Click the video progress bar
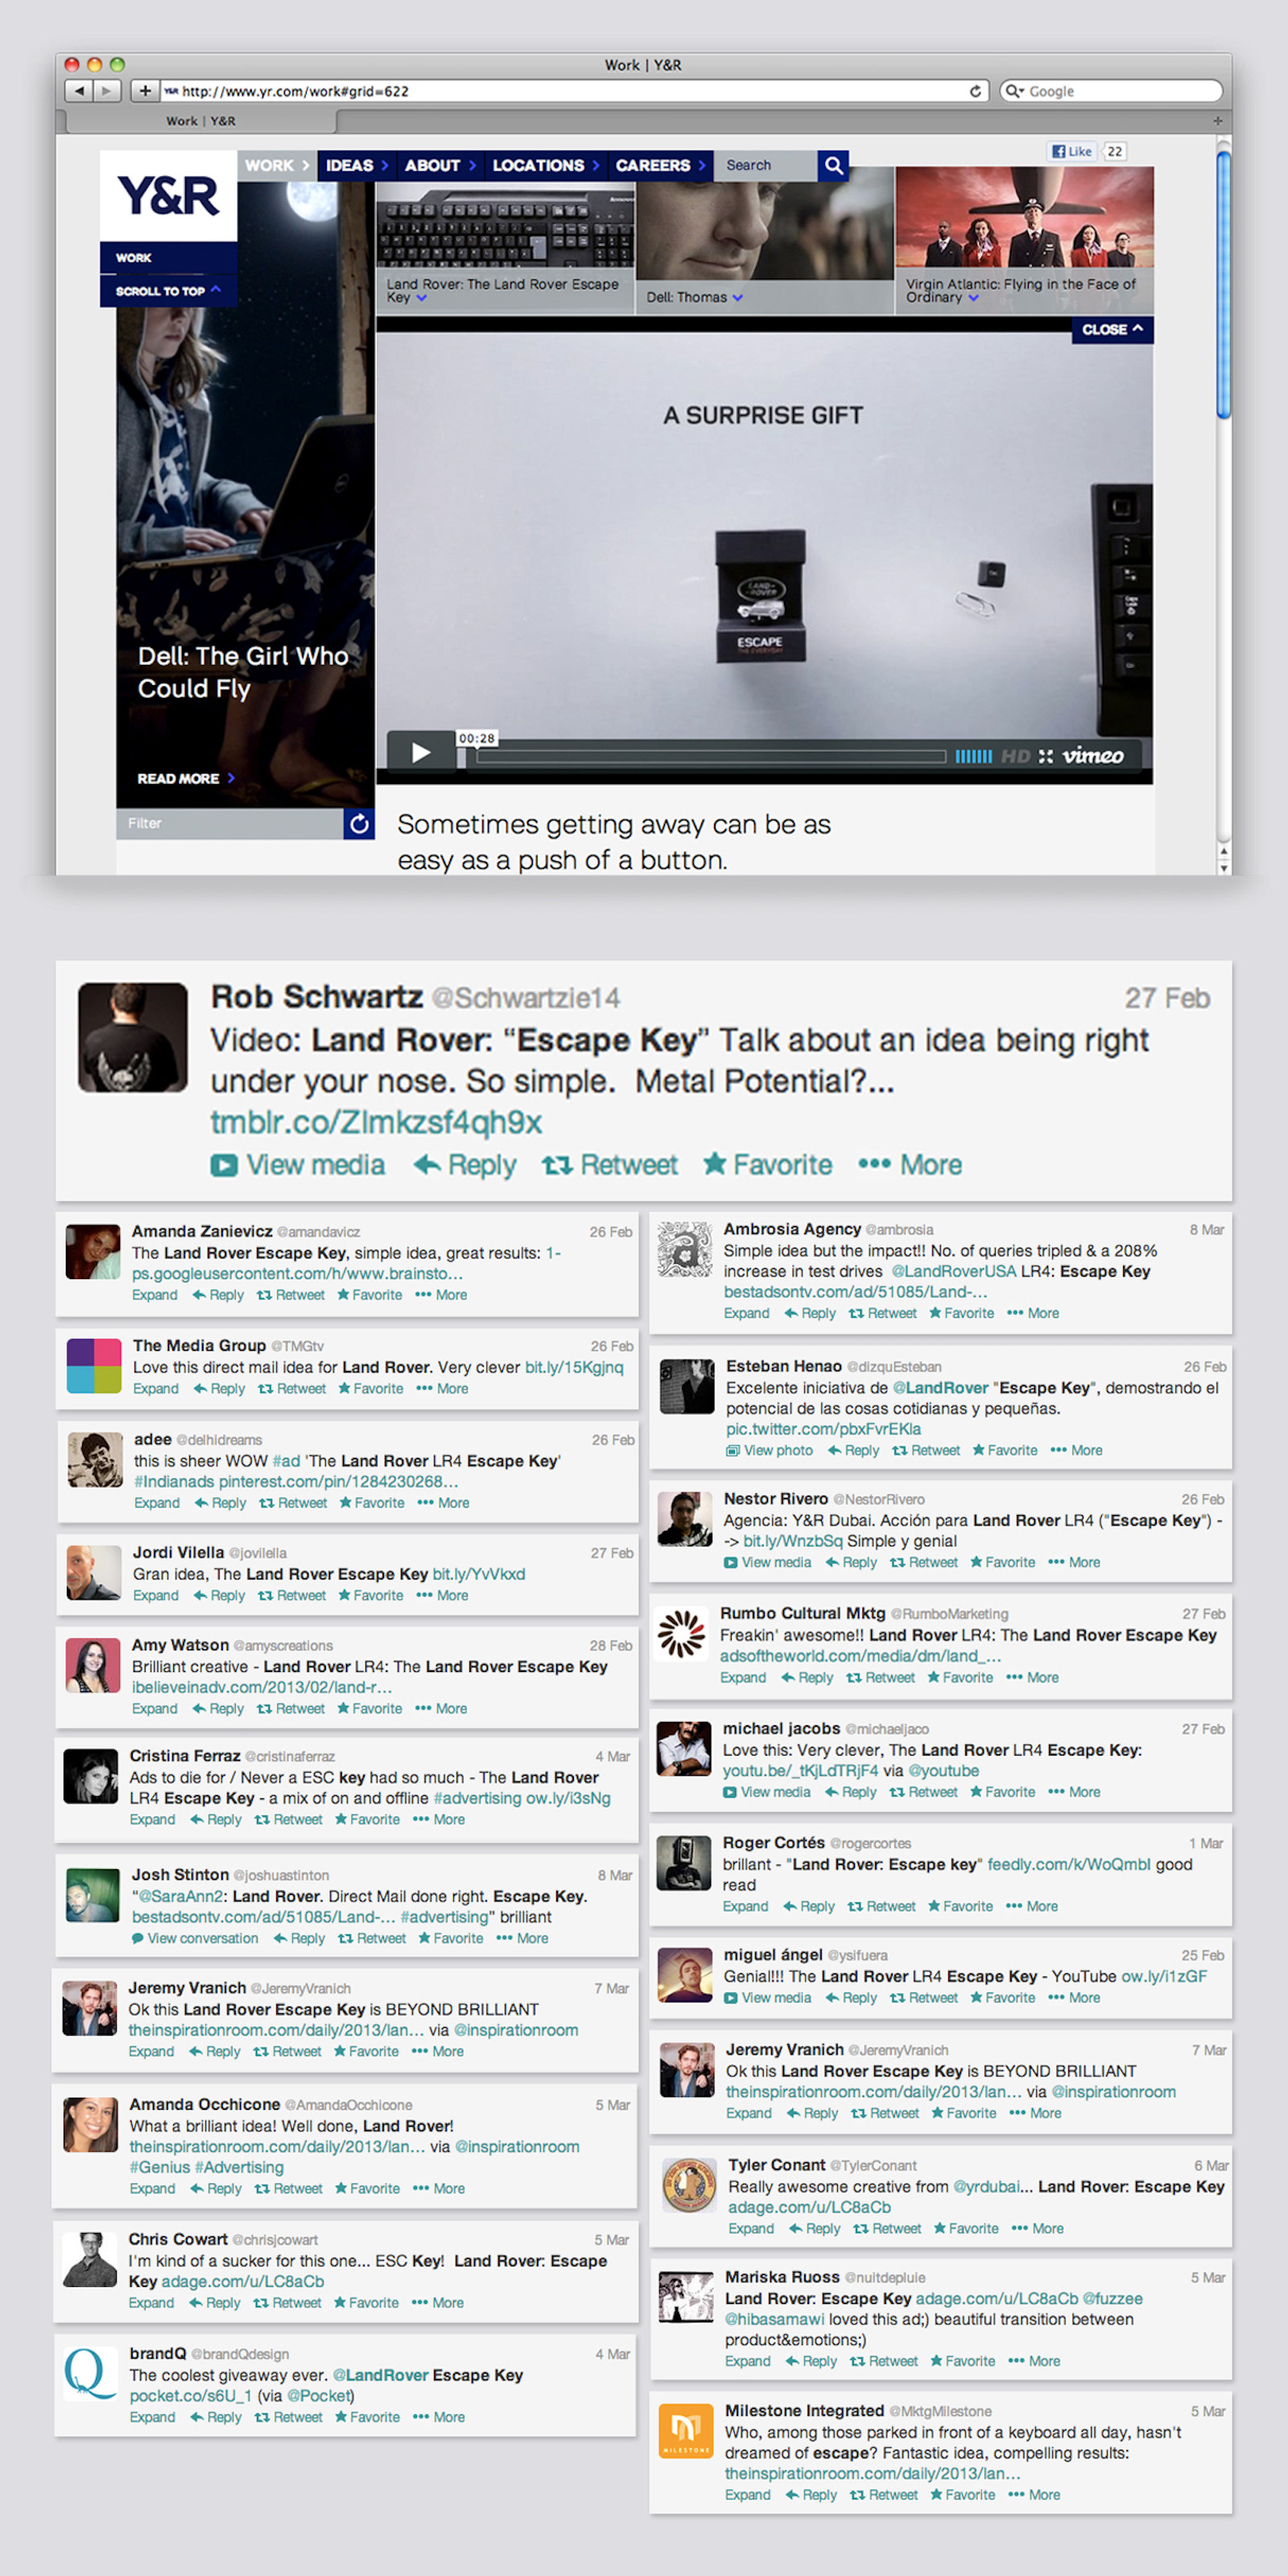The image size is (1288, 2576). coord(711,756)
